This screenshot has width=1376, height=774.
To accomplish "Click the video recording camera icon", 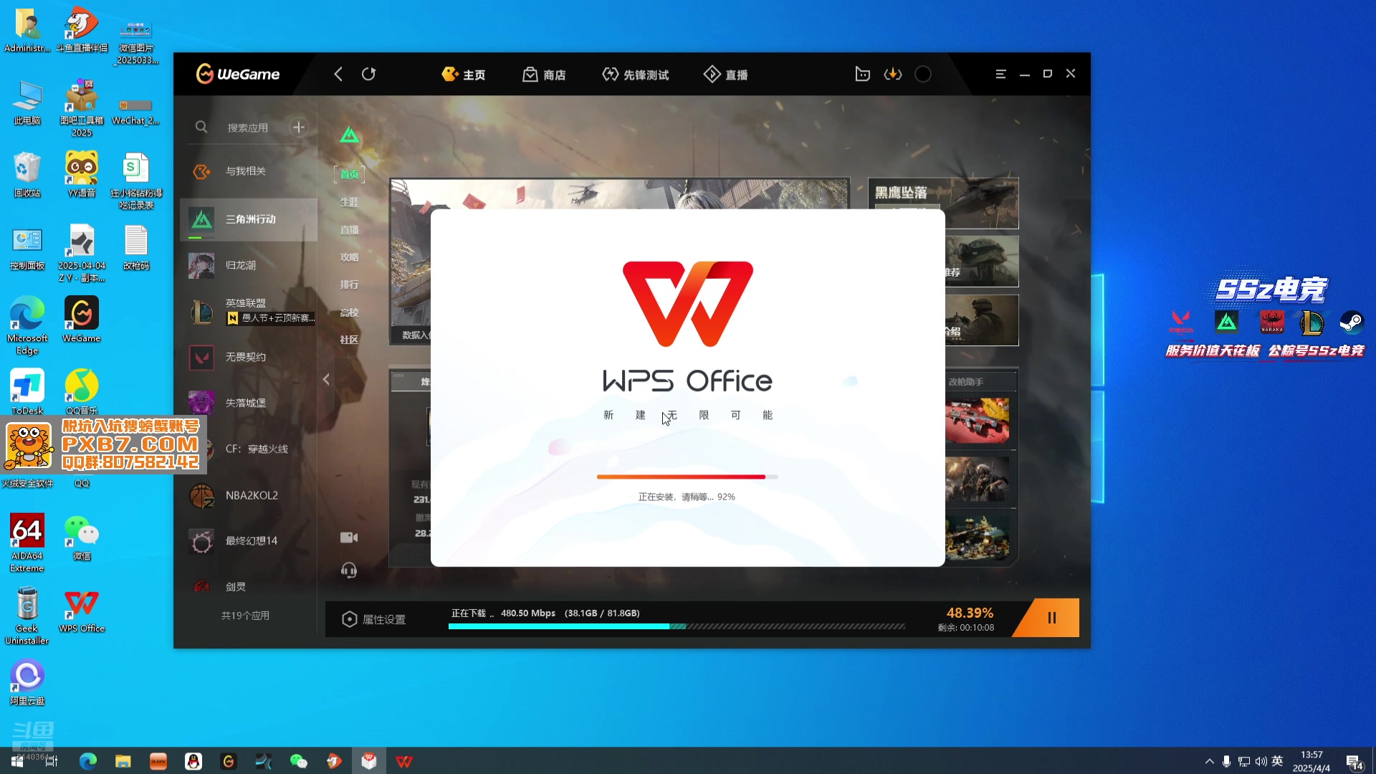I will (x=349, y=537).
